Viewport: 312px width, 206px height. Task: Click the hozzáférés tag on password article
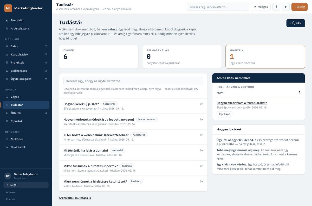109,104
